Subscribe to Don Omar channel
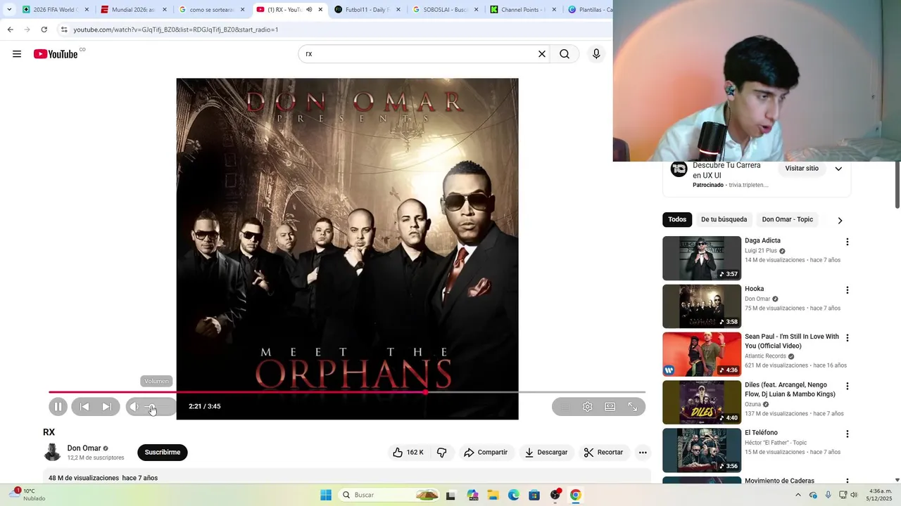The height and width of the screenshot is (506, 901). pyautogui.click(x=163, y=453)
